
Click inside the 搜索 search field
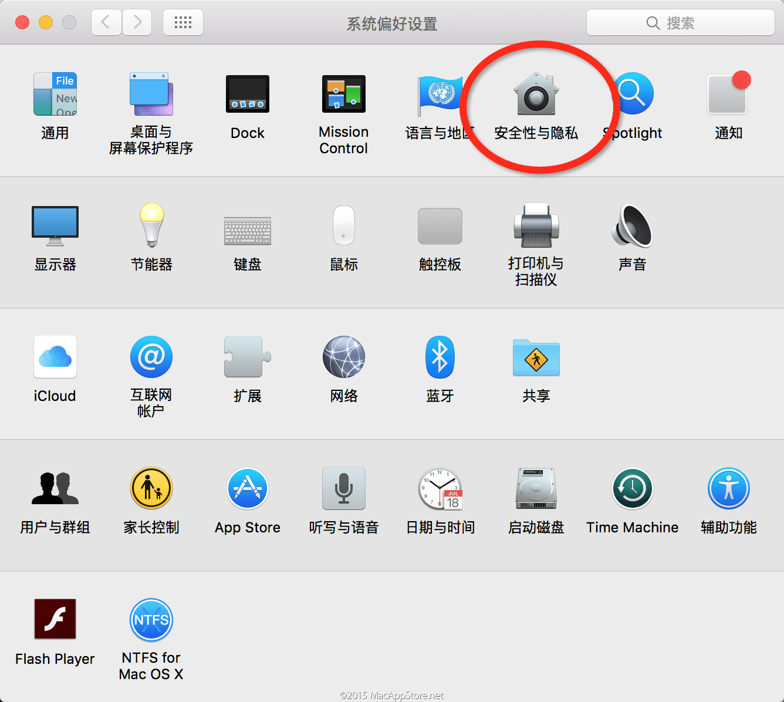click(681, 22)
